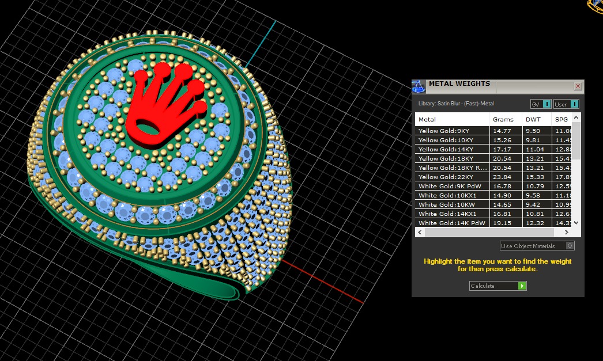
Task: Click the metal list scroll down arrow
Action: click(576, 222)
